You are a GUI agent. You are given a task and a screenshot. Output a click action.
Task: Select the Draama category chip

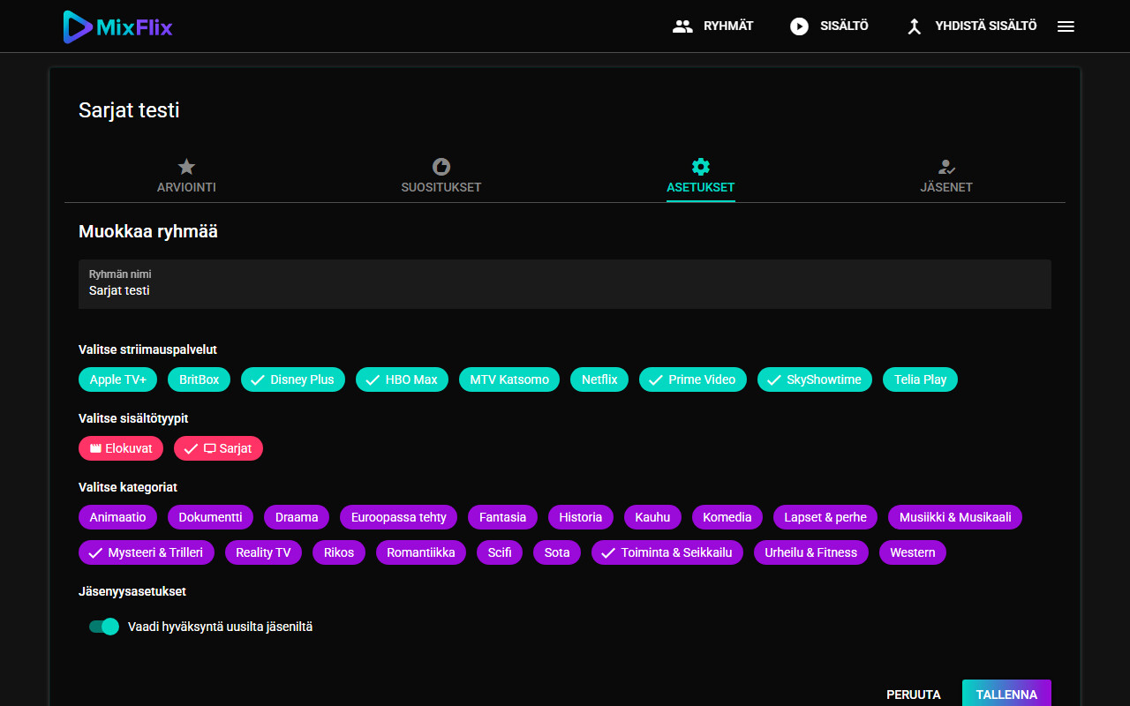pos(297,517)
